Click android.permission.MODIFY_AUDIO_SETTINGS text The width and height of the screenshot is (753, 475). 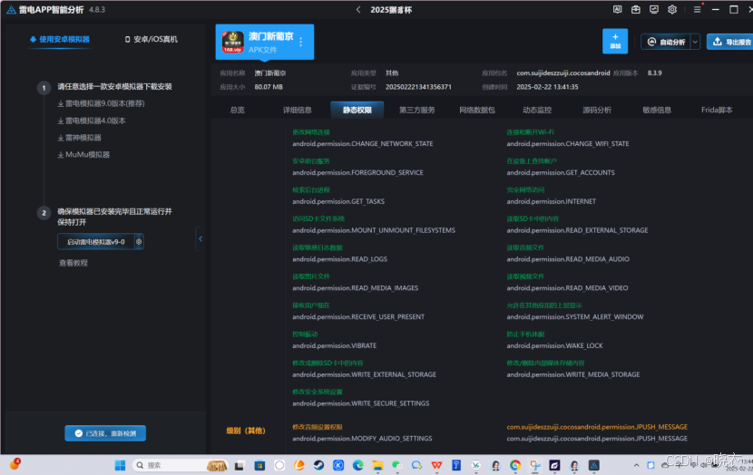(x=362, y=438)
